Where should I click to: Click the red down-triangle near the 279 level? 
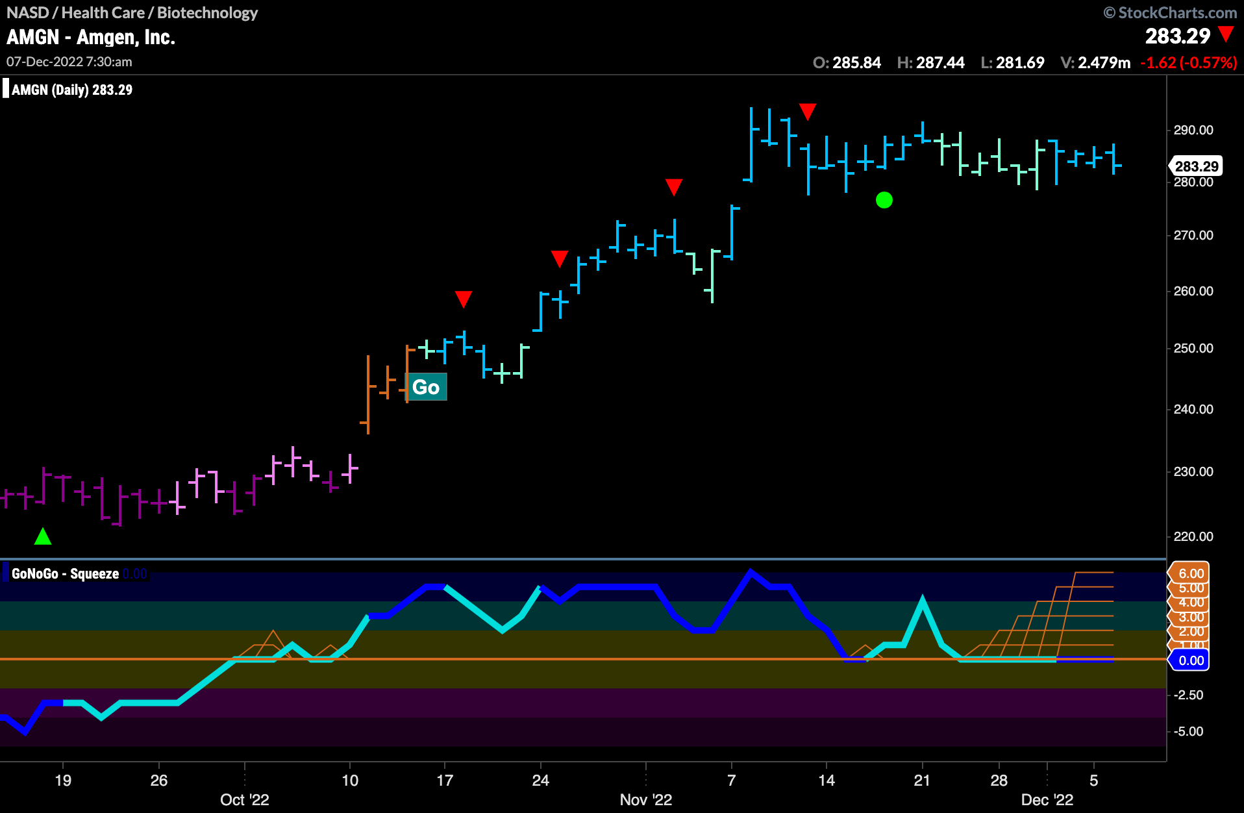point(674,187)
